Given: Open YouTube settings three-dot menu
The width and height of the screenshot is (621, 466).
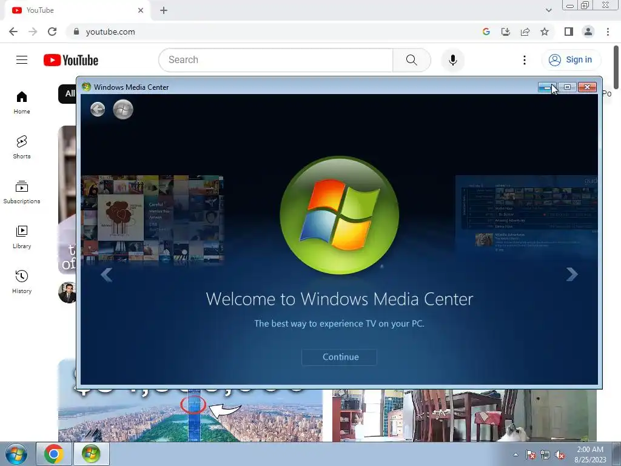Looking at the screenshot, I should pos(525,60).
